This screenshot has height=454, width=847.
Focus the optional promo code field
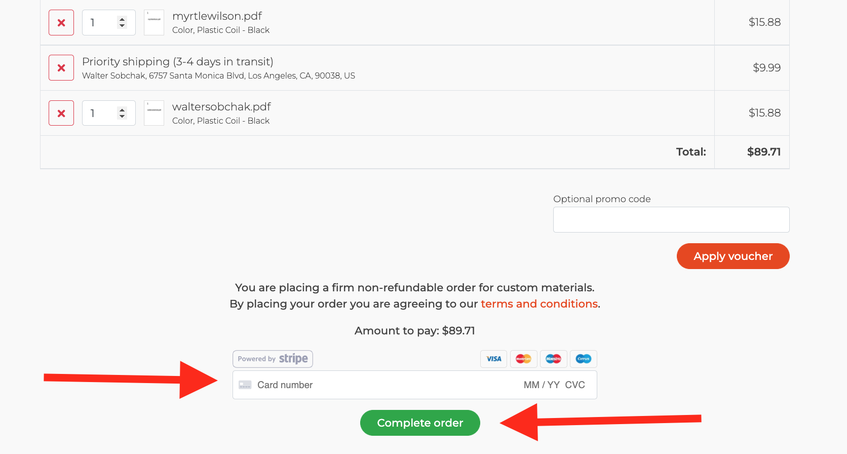(x=671, y=220)
